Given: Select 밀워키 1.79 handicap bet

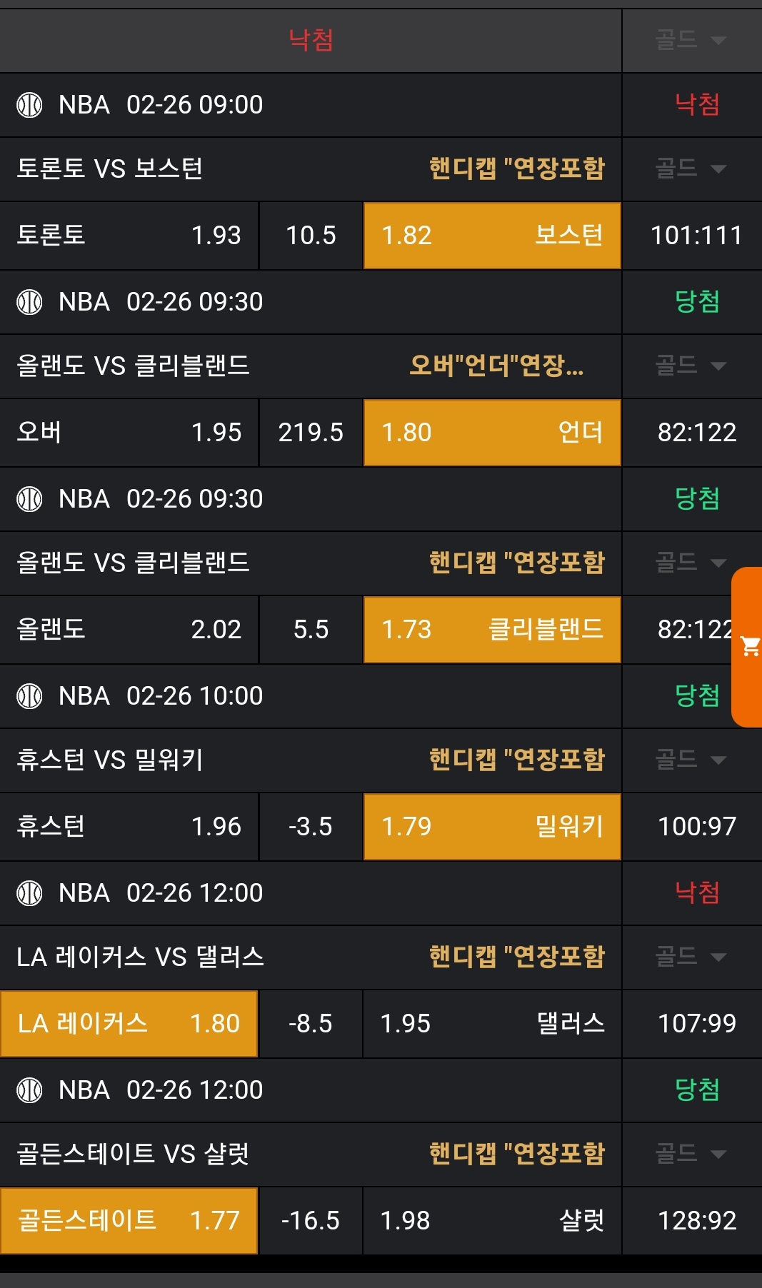Looking at the screenshot, I should point(492,827).
